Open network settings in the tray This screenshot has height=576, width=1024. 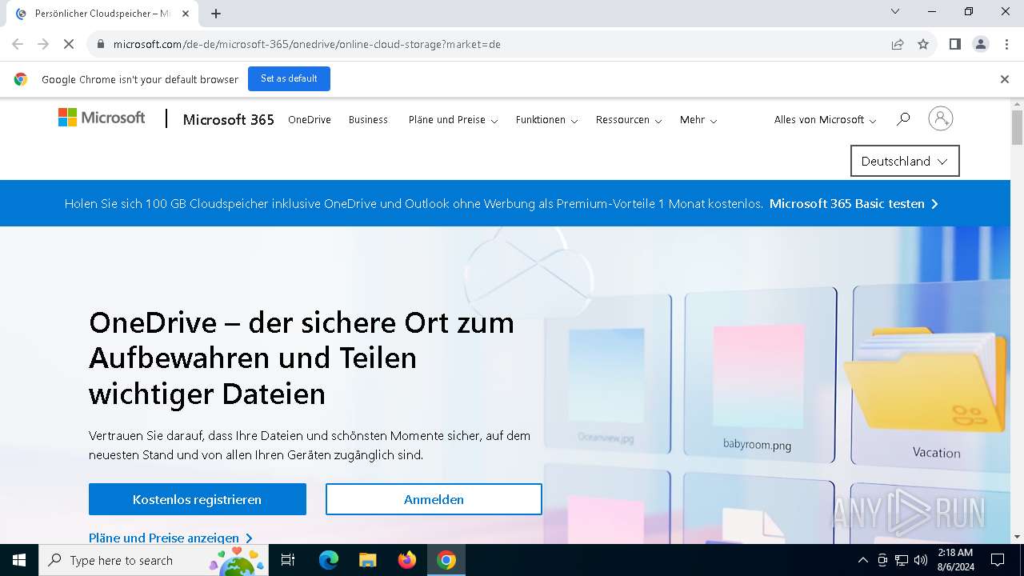[x=901, y=560]
